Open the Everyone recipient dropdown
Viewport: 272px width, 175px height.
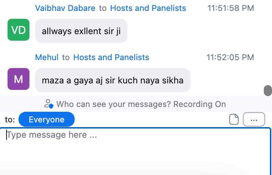tap(46, 120)
